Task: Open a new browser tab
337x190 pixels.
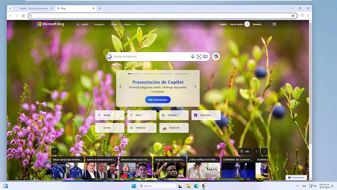Action: coord(100,8)
